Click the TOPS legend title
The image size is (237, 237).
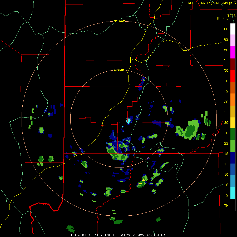tap(231, 16)
